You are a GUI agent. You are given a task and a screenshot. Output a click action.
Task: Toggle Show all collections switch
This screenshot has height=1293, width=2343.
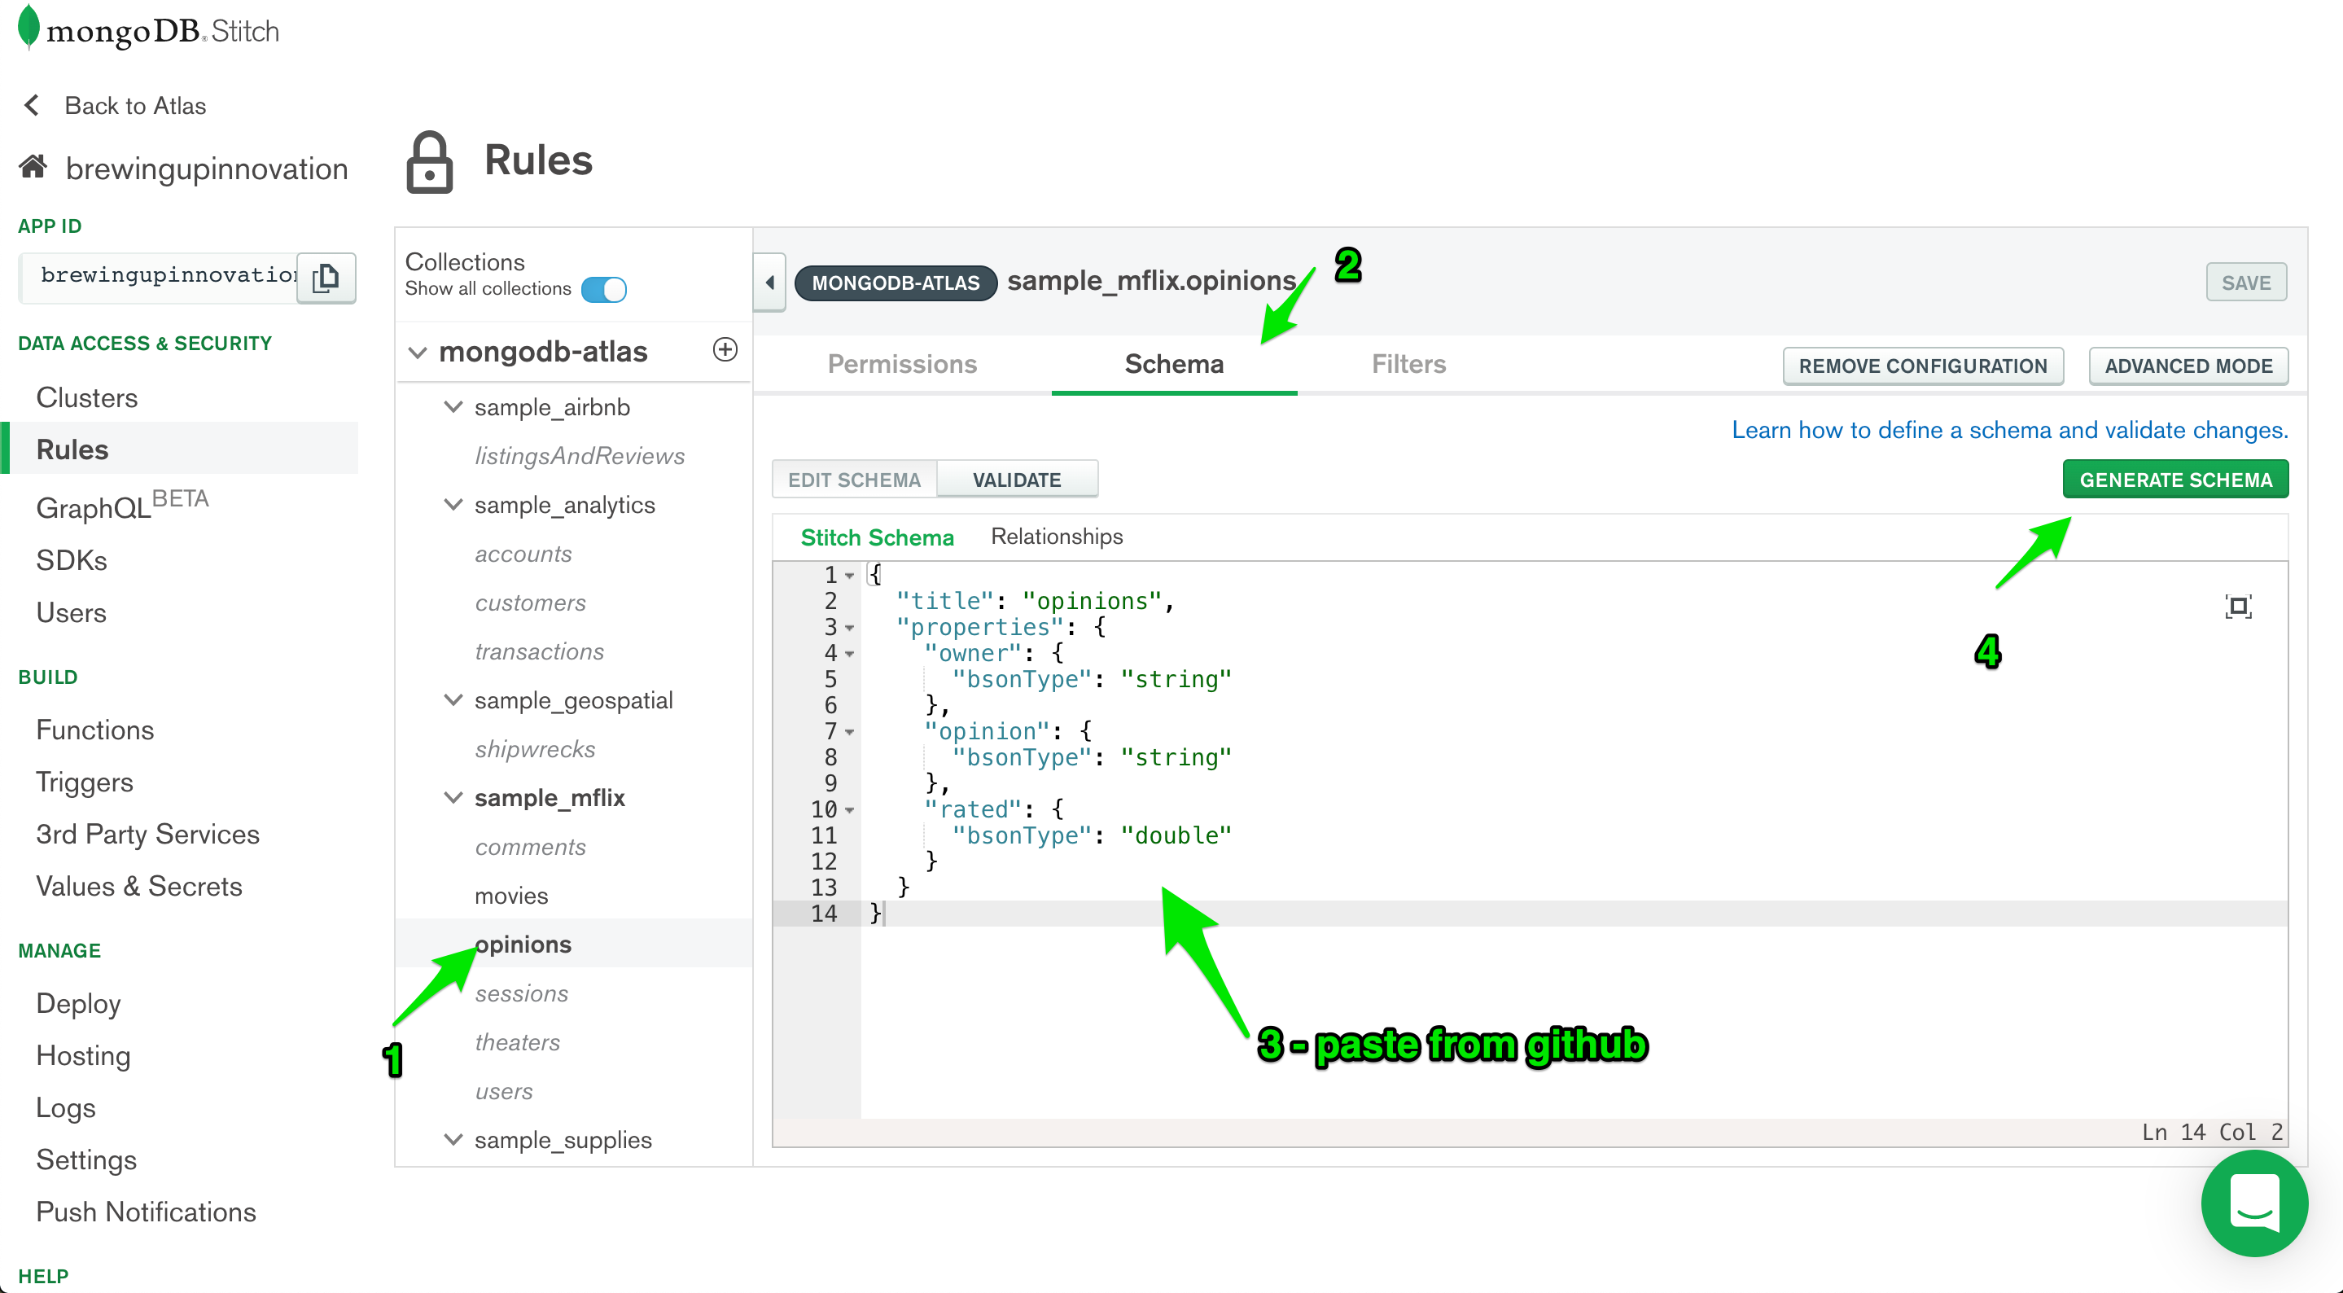pyautogui.click(x=604, y=289)
